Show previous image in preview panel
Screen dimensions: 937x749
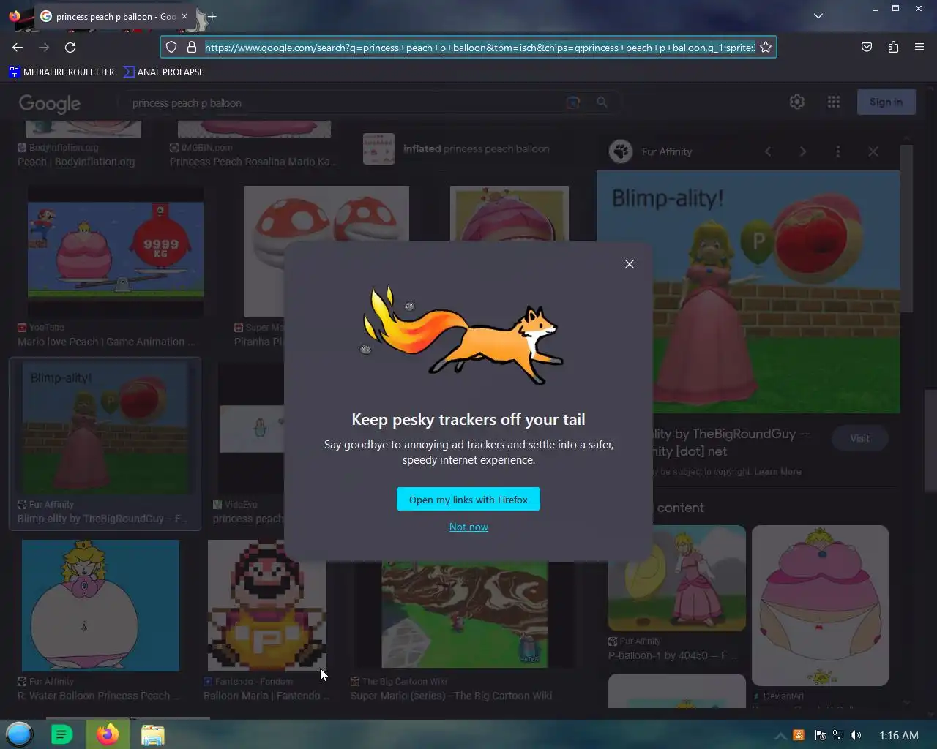click(x=768, y=151)
